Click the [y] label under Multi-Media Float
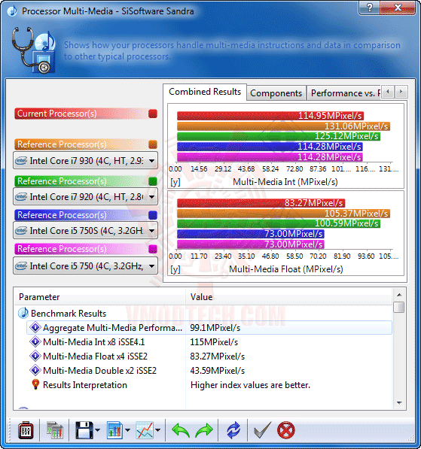 point(175,269)
